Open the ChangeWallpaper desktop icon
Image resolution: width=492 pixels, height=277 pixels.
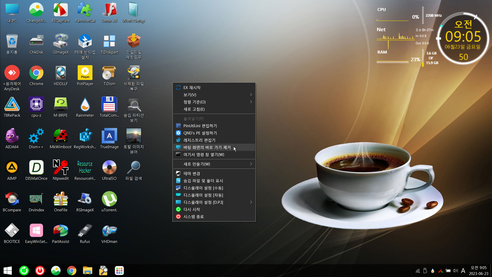coord(36,13)
